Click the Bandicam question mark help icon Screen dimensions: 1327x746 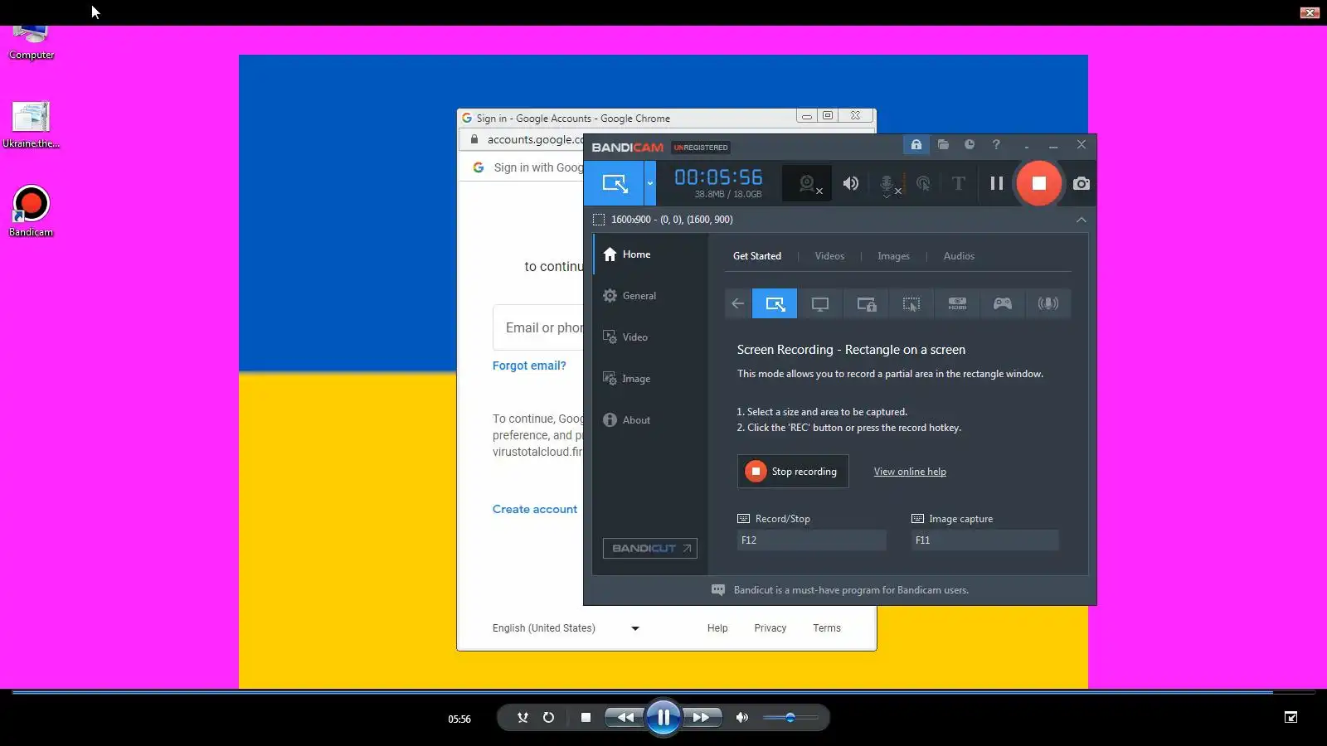coord(996,145)
